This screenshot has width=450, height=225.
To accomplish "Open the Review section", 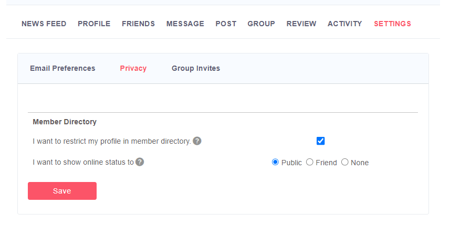I will 301,24.
